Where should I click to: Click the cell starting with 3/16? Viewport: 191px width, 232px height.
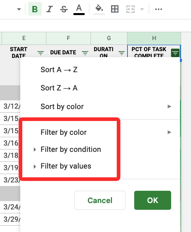pos(10,143)
